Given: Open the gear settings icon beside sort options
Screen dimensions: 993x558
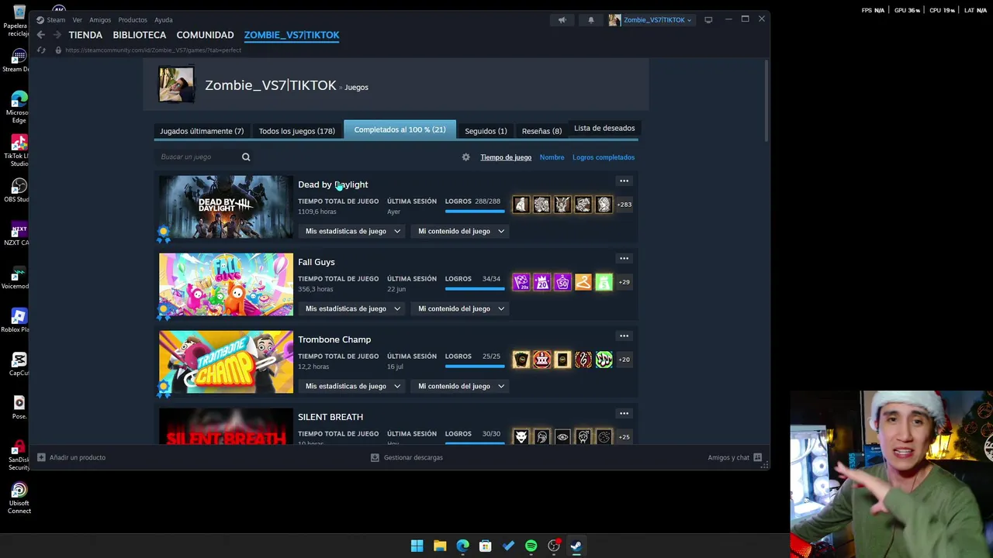Looking at the screenshot, I should point(465,157).
